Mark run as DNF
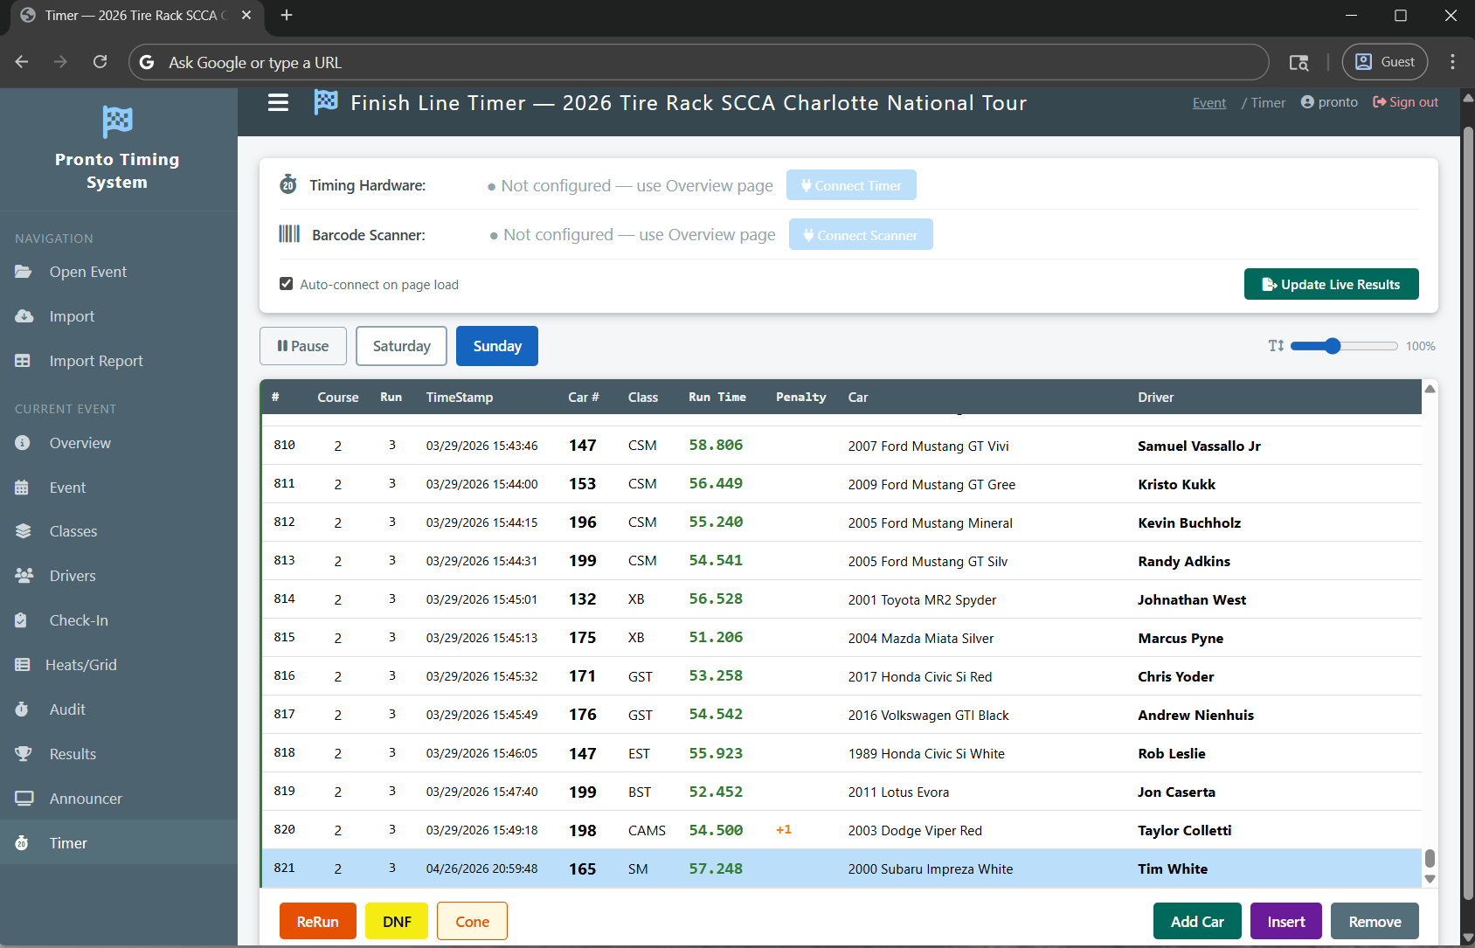 397,922
